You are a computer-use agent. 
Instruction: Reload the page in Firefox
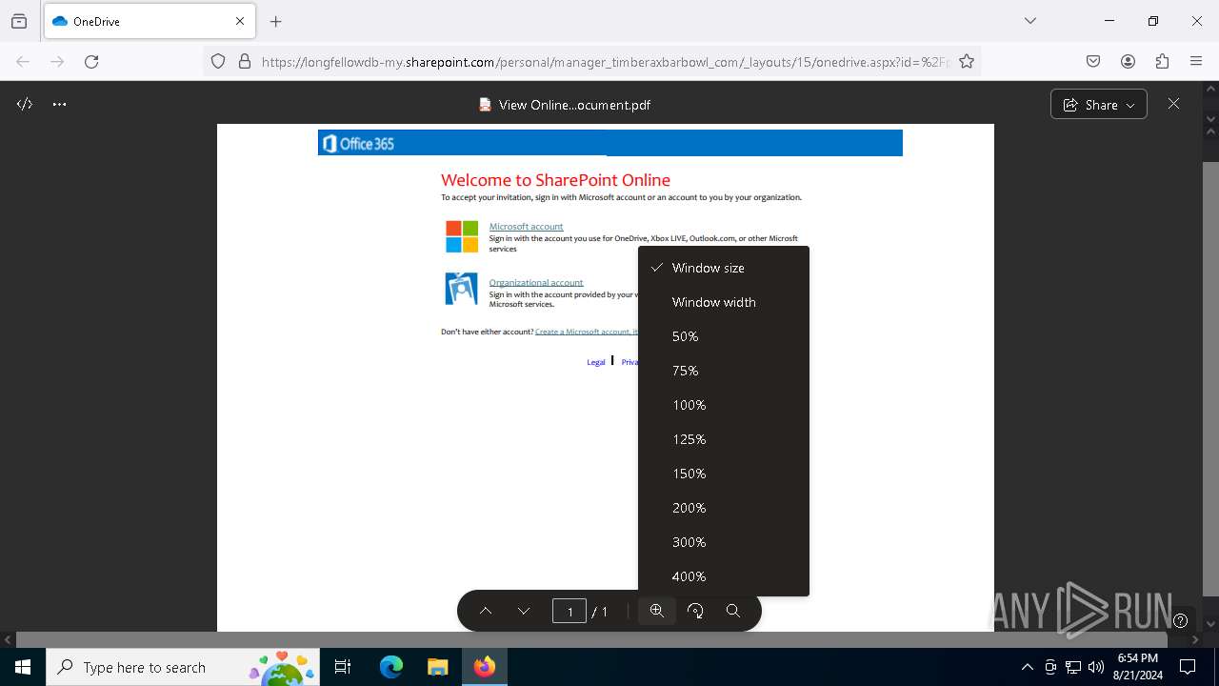click(91, 62)
